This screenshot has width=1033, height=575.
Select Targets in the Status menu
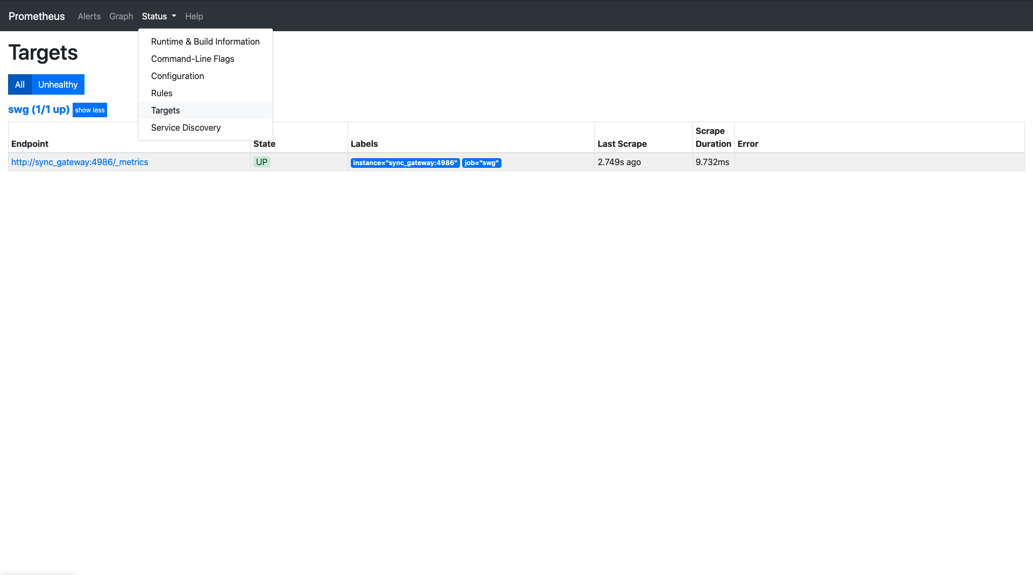pyautogui.click(x=165, y=110)
